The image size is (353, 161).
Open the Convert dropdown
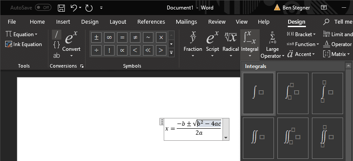[71, 44]
